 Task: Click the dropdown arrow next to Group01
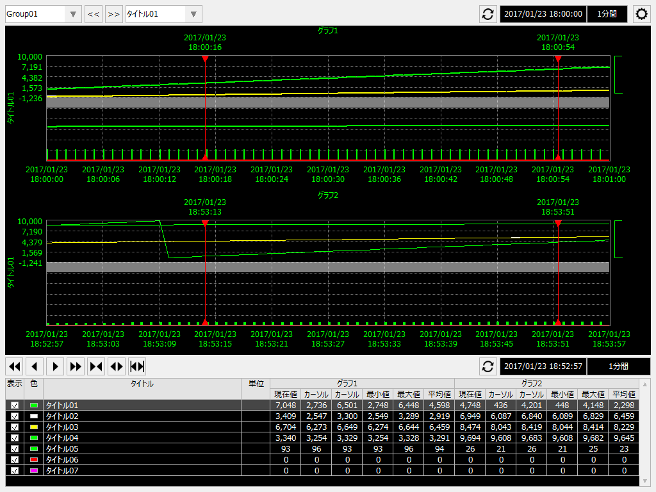[73, 13]
